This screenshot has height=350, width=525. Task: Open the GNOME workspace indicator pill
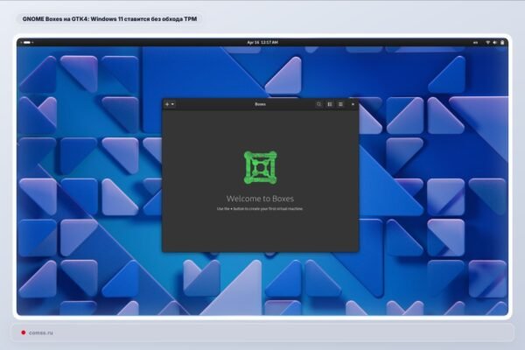[27, 43]
